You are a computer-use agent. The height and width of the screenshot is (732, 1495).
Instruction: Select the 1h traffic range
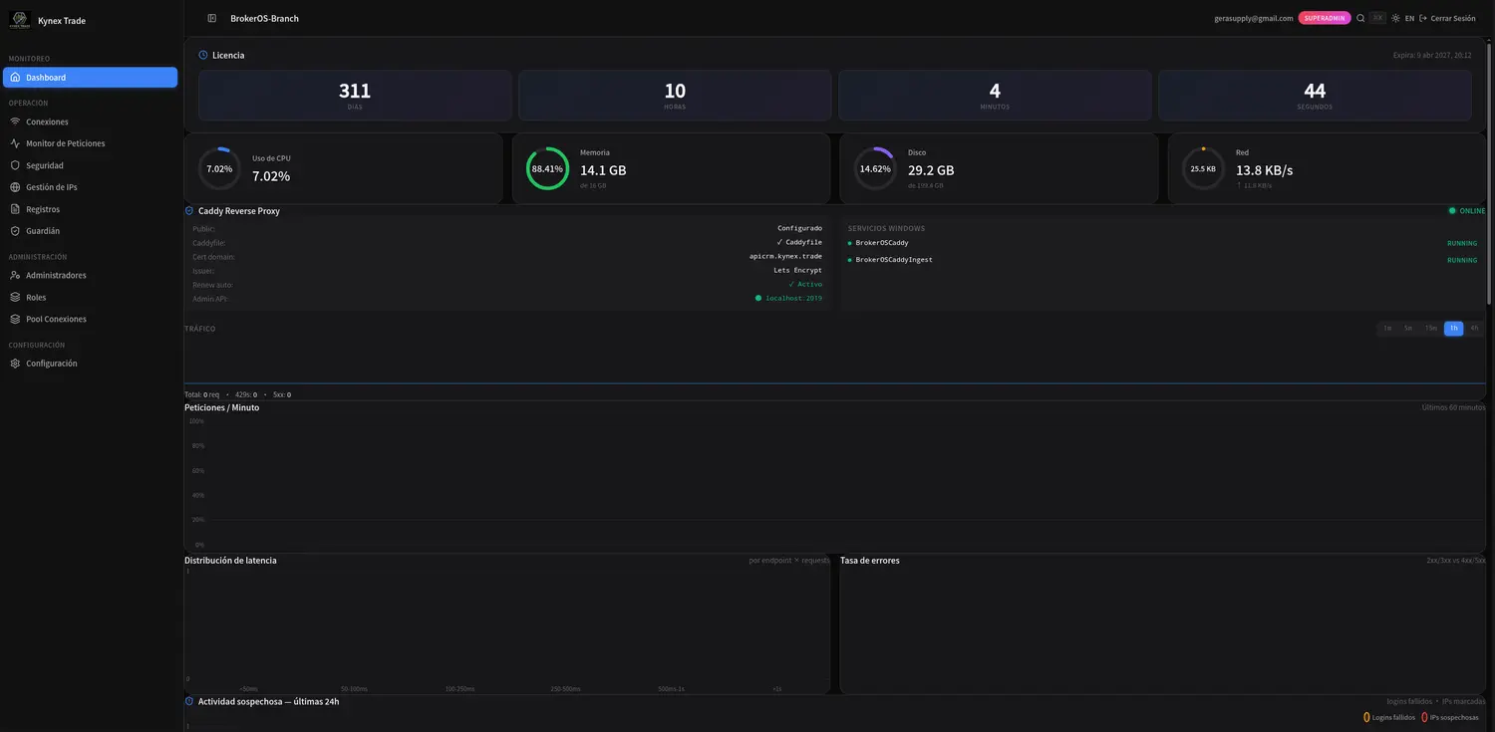(x=1454, y=328)
